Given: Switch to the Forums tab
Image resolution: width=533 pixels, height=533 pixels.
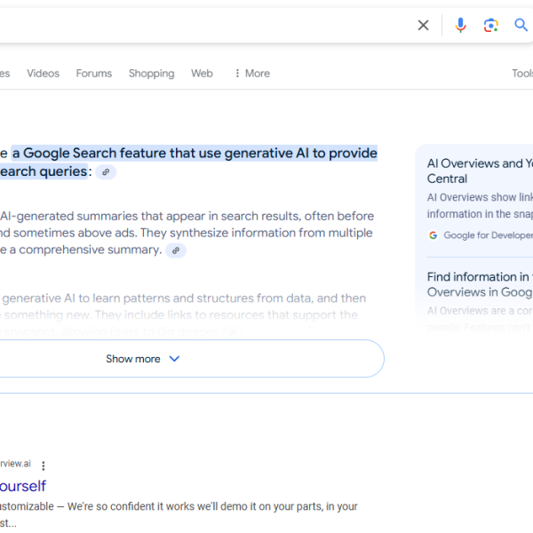Looking at the screenshot, I should [x=94, y=74].
